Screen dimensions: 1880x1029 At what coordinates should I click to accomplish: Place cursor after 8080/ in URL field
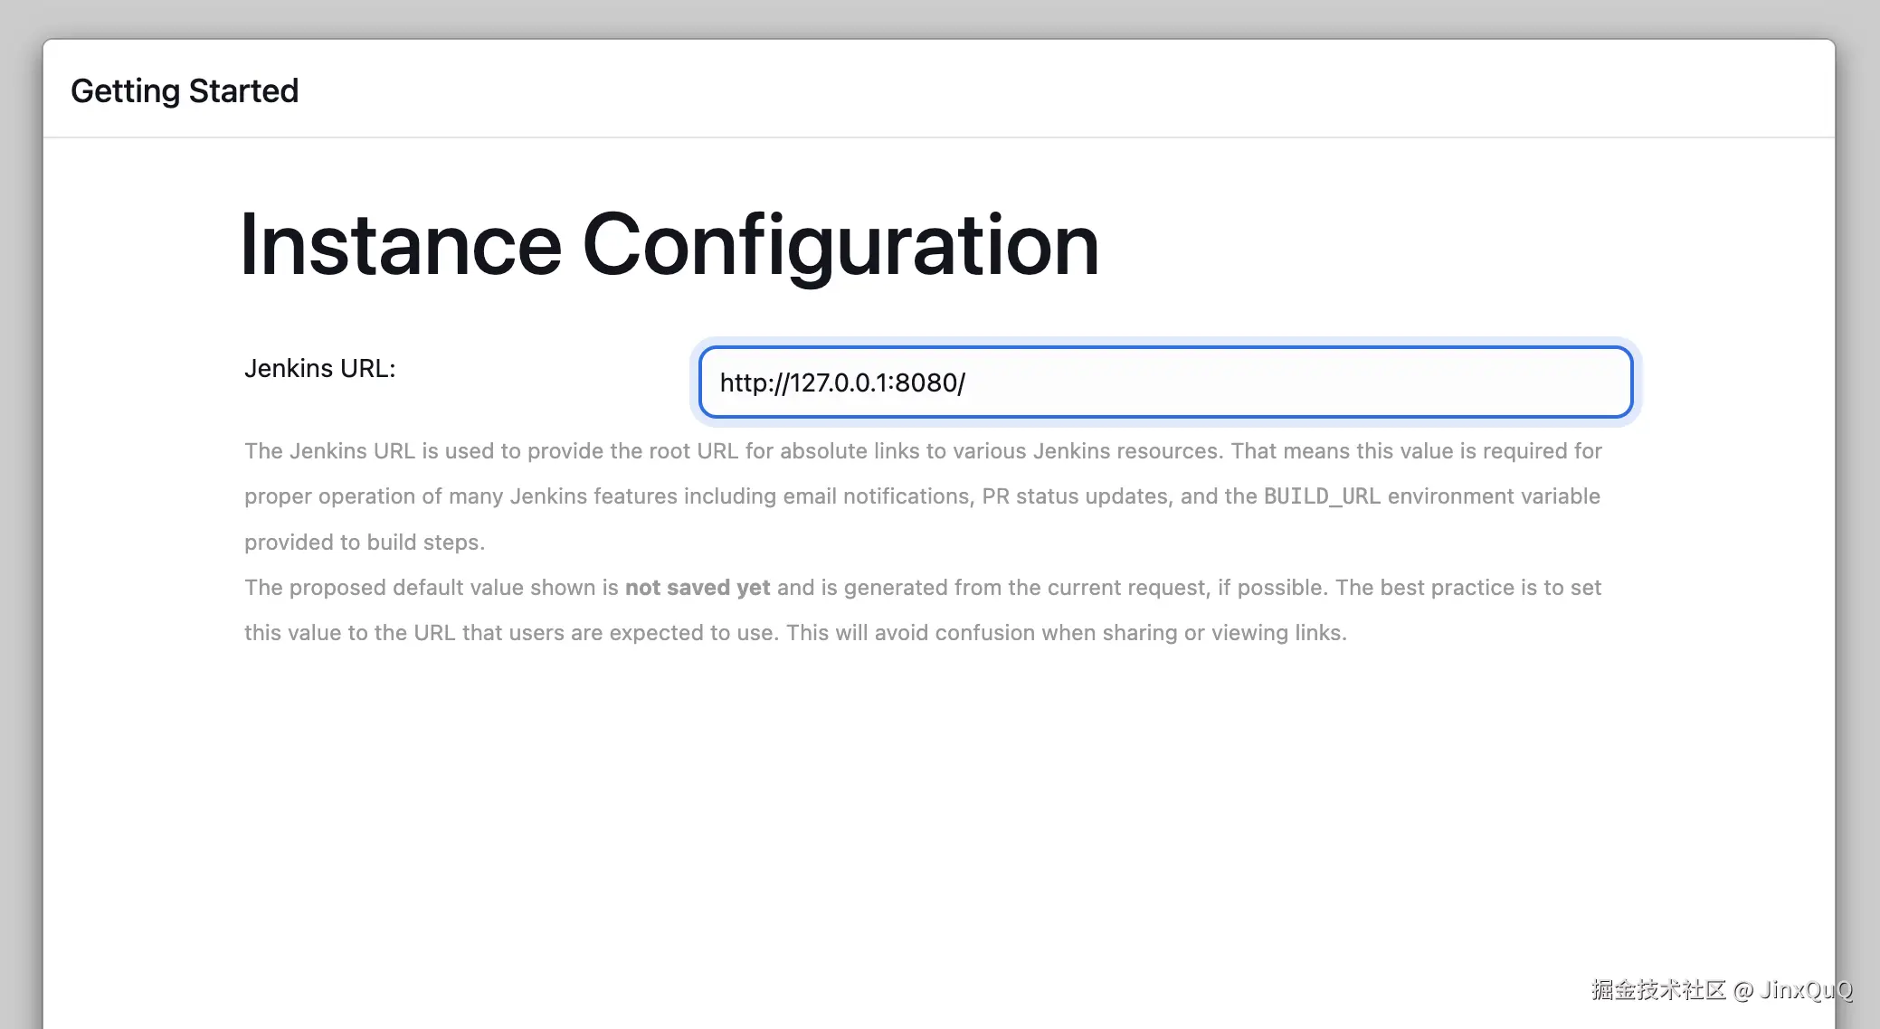click(968, 383)
